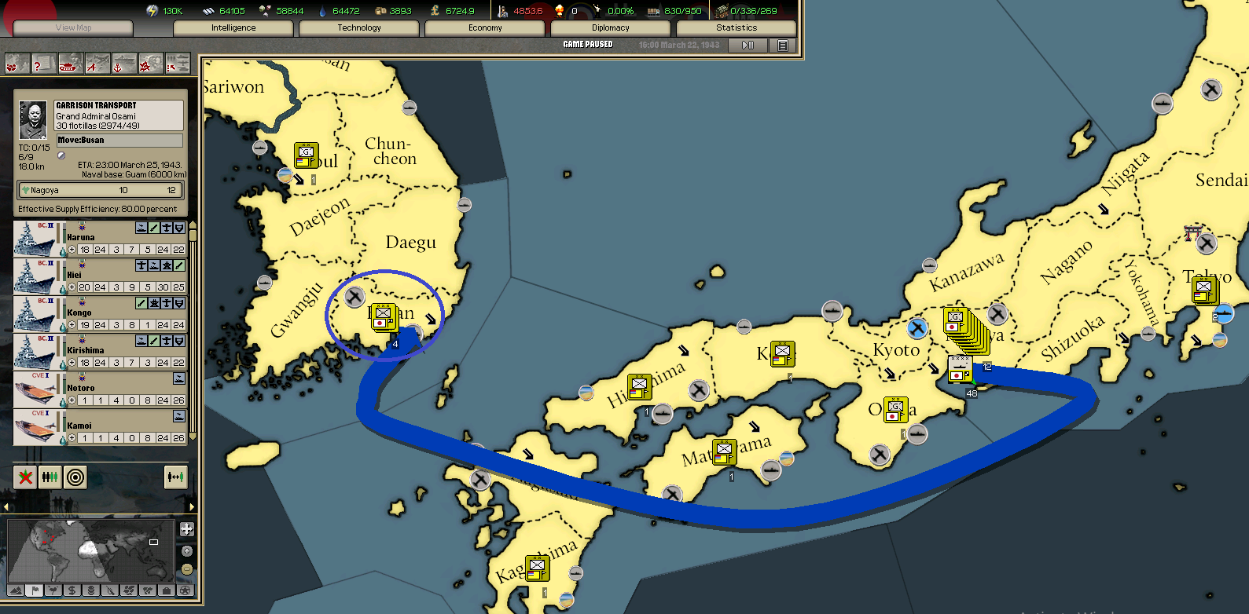The height and width of the screenshot is (614, 1249).
Task: Click the blue air wing icon near Kyoto
Action: point(917,327)
